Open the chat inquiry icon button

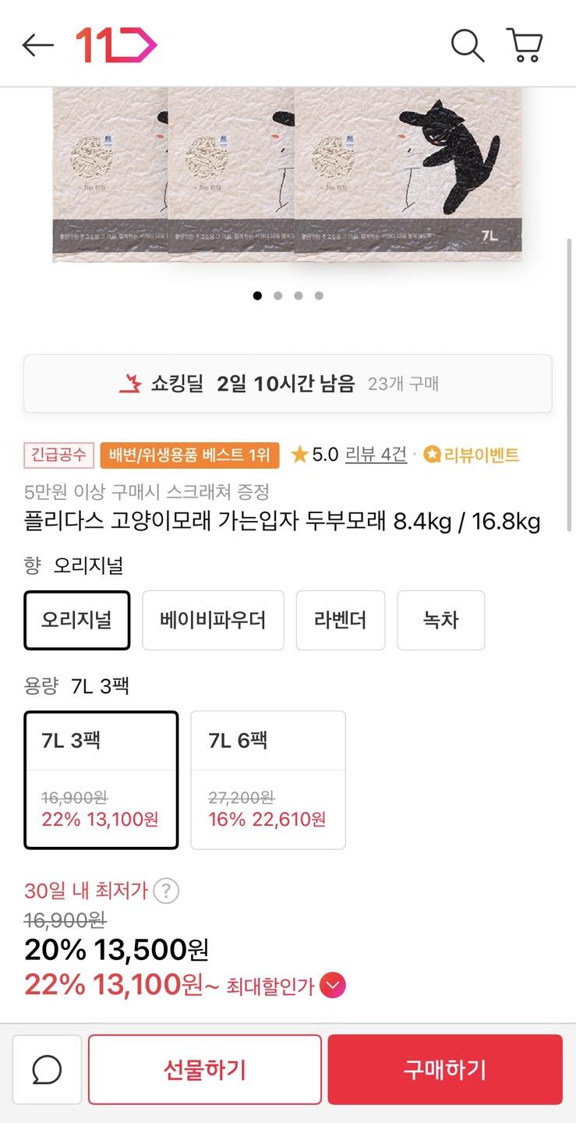pos(47,1070)
